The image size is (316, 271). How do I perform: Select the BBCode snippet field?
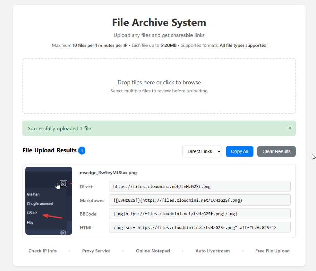(200, 213)
